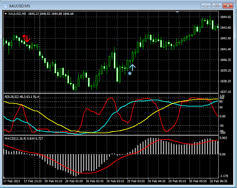Click the blue buy arrow signal
Screen dimensions: 237x188
click(x=133, y=67)
